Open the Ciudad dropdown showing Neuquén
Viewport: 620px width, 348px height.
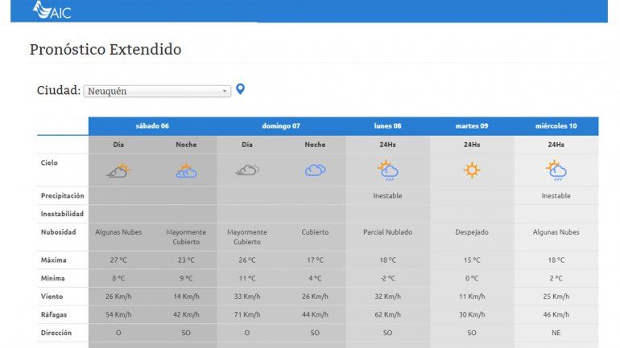coord(157,92)
